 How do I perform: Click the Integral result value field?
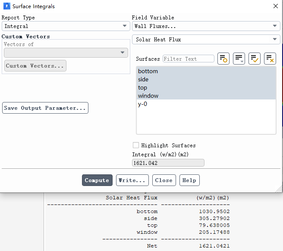pyautogui.click(x=168, y=163)
